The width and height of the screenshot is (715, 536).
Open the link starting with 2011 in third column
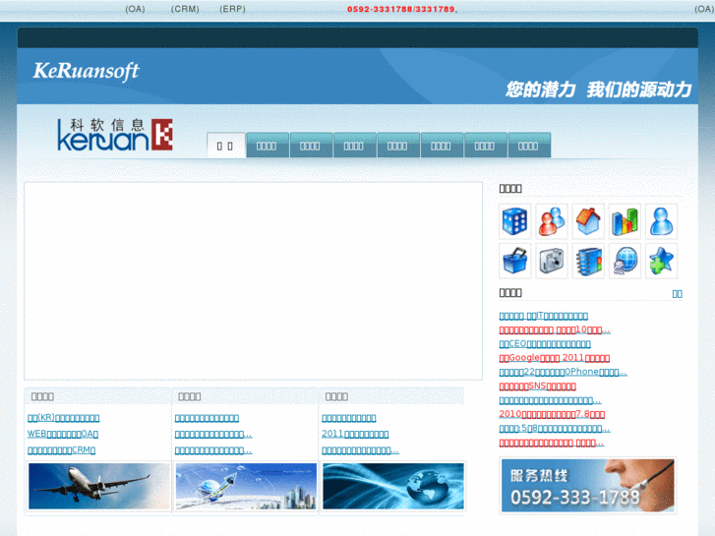tap(355, 434)
